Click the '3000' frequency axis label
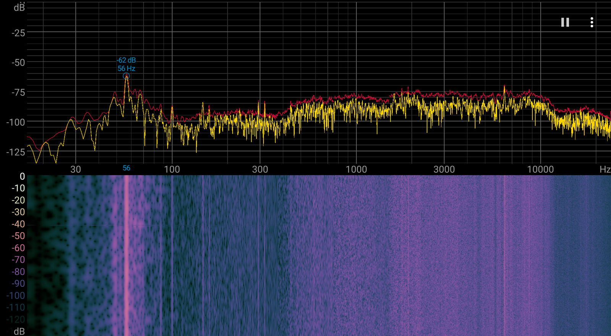 [444, 169]
